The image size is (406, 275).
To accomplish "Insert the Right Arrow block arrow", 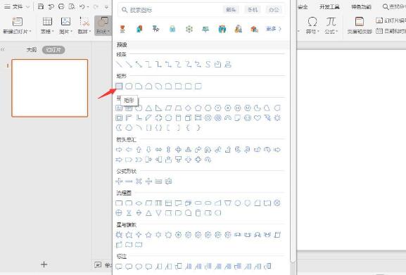I will point(119,150).
